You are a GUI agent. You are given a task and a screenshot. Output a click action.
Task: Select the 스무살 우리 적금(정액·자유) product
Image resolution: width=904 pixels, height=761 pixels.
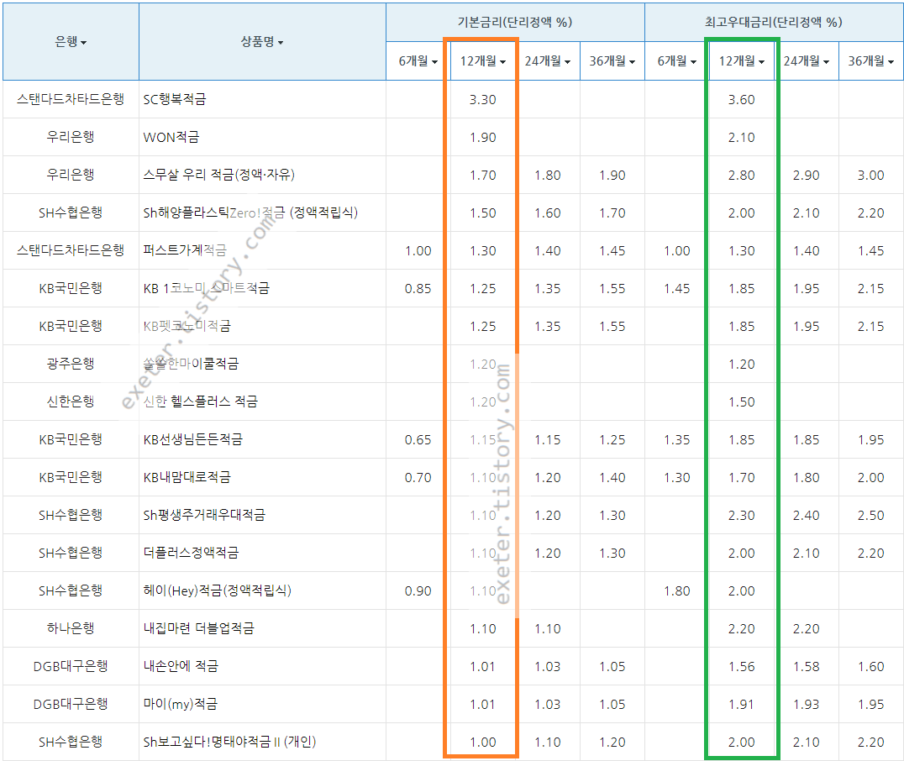tap(219, 175)
